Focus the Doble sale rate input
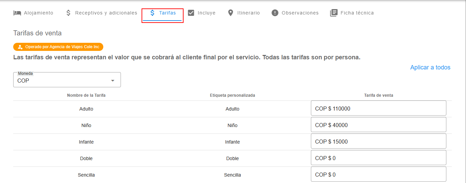This screenshot has height=183, width=466. click(378, 158)
